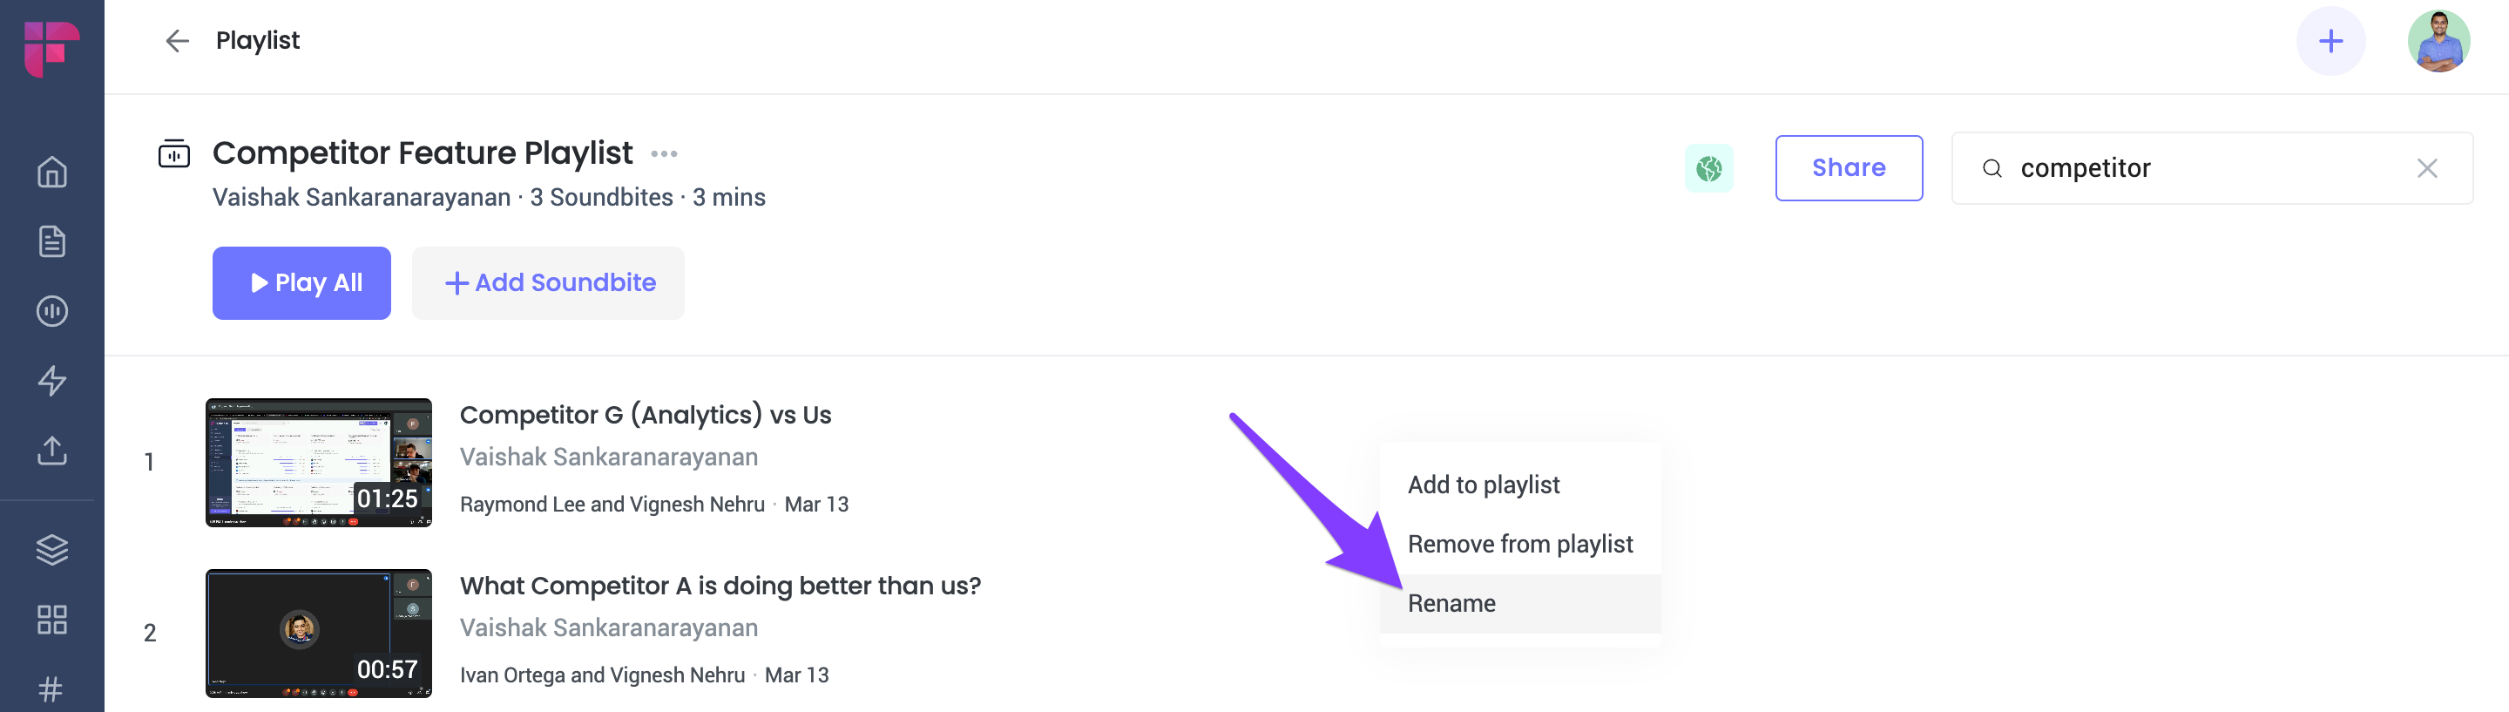Click the plus button at top right
Viewport: 2509px width, 712px height.
tap(2330, 41)
